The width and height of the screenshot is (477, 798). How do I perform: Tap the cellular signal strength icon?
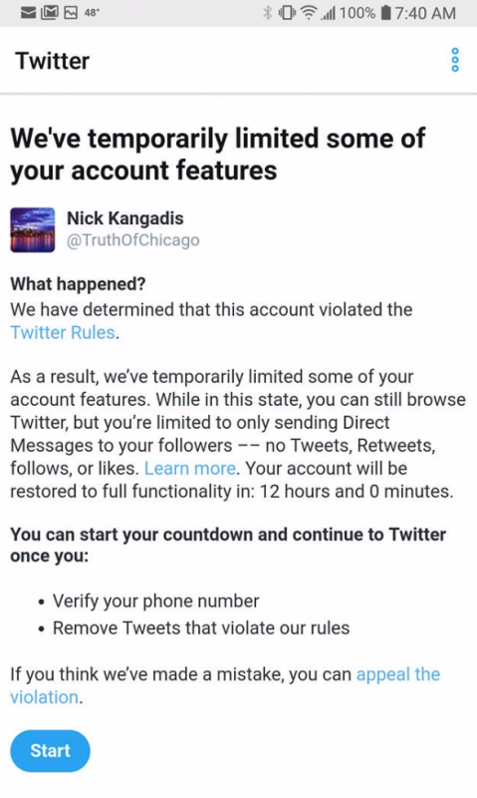coord(329,13)
